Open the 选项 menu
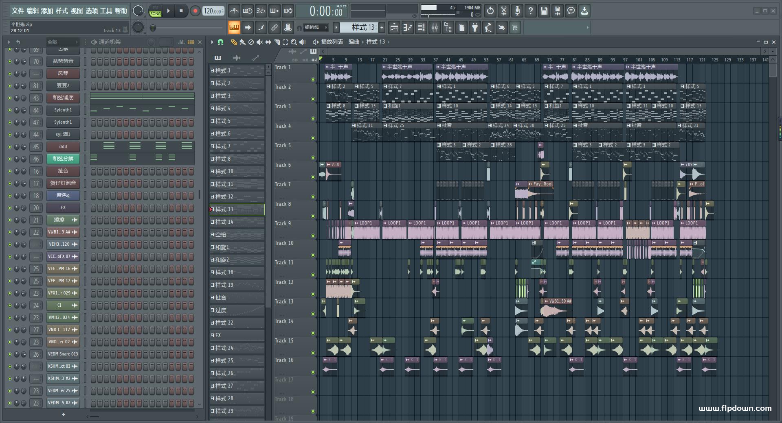The width and height of the screenshot is (782, 423). pyautogui.click(x=92, y=11)
